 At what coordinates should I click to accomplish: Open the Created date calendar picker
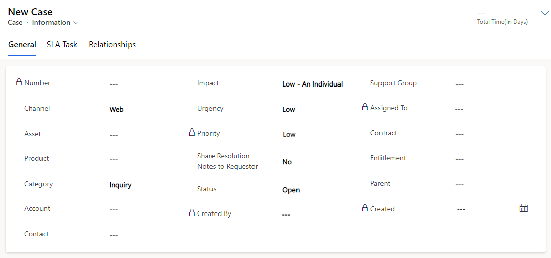click(x=524, y=208)
